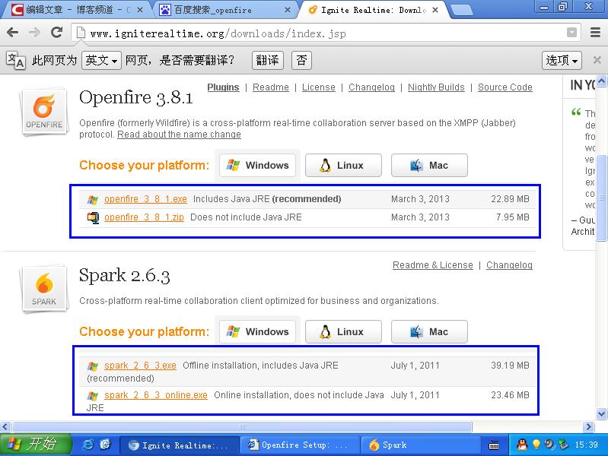This screenshot has width=608, height=456.
Task: Click the horizontal scrollbar thumb
Action: click(242, 427)
